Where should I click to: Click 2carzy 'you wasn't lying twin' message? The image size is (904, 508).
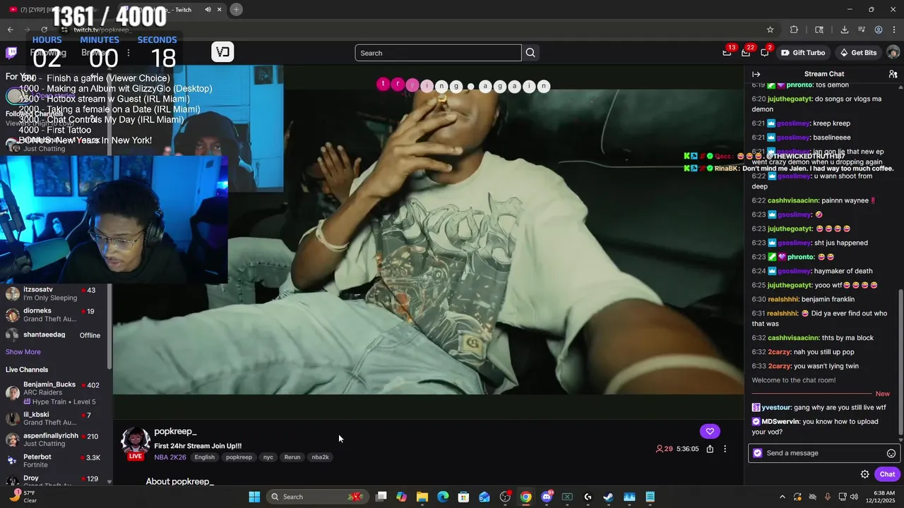[805, 366]
